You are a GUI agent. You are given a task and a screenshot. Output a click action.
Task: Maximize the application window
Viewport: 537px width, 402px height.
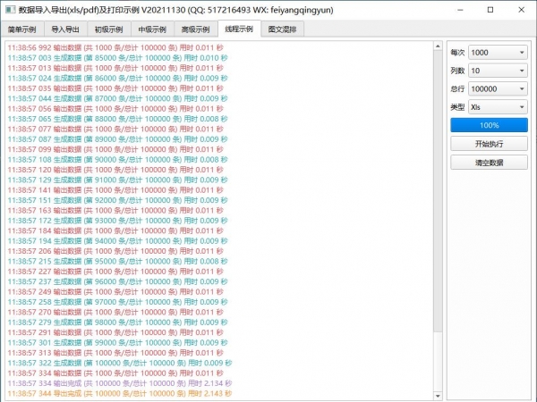[489, 9]
